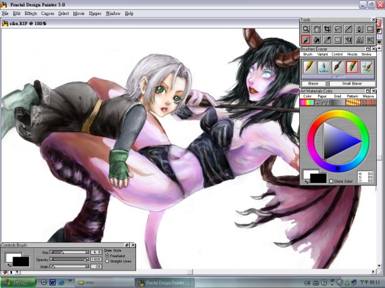This screenshot has height=288, width=385.
Task: Choose the water glass and brush icon
Action: coord(367,66)
